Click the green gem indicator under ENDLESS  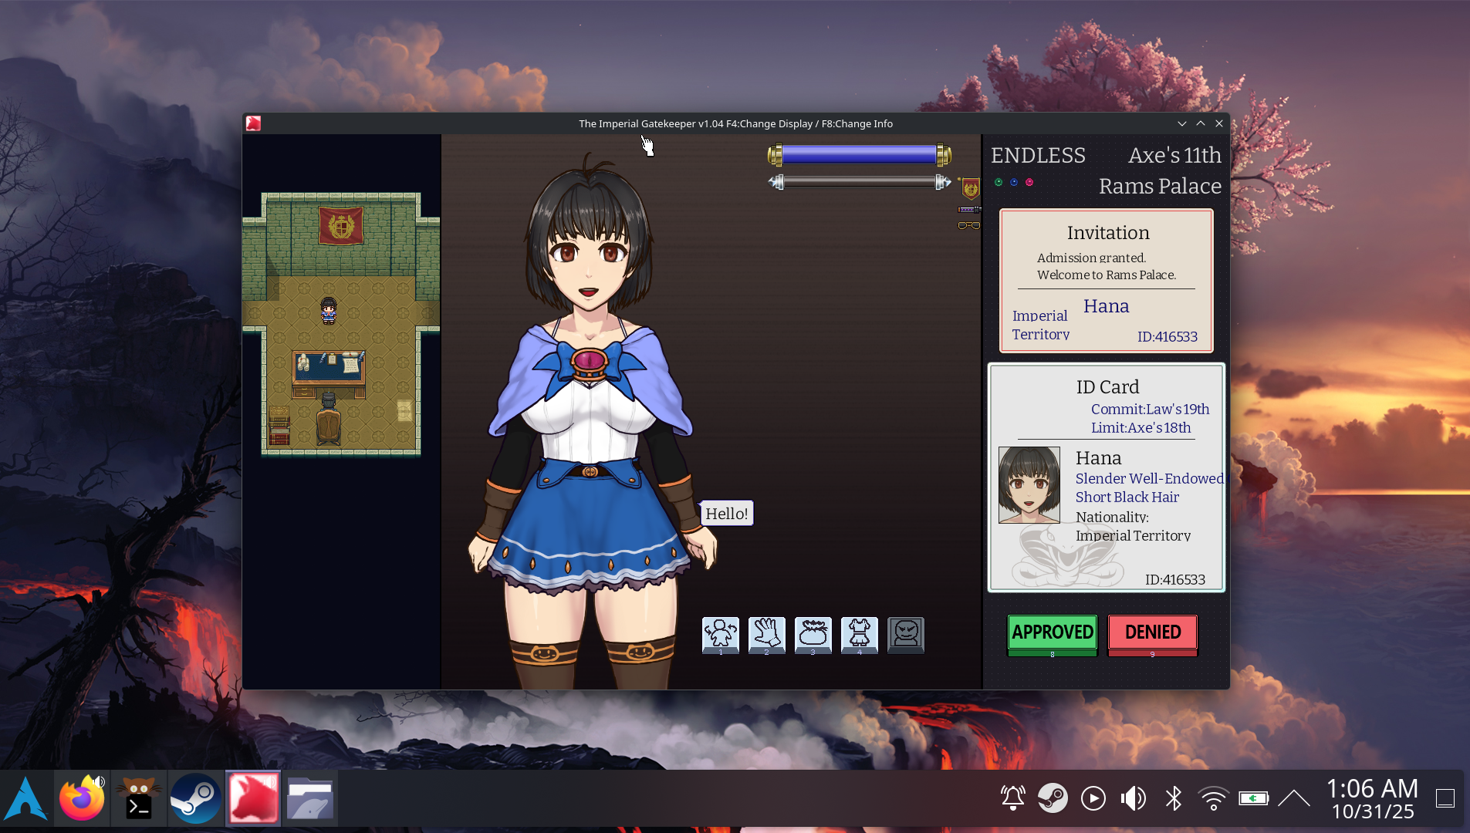999,183
